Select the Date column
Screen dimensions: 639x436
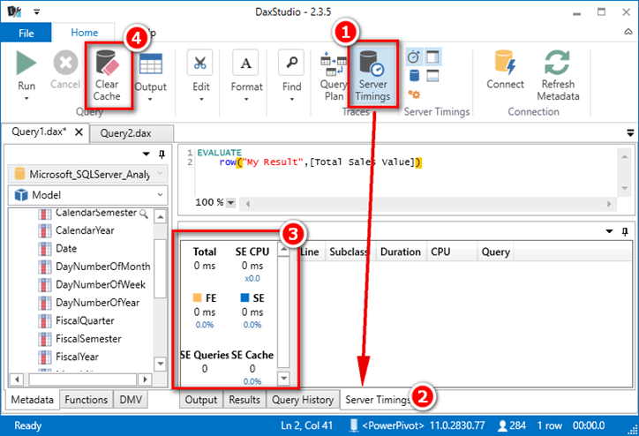66,249
